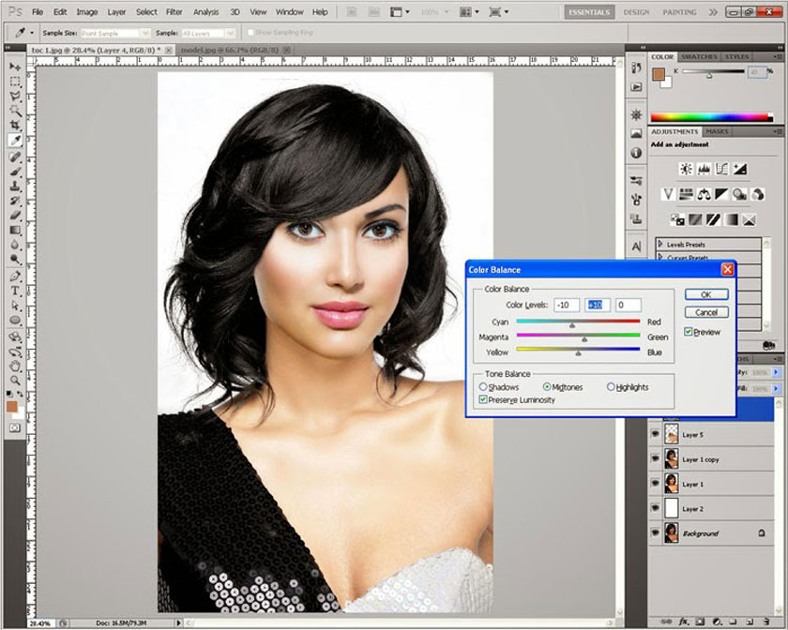Open the layer style fx menu

pyautogui.click(x=684, y=622)
